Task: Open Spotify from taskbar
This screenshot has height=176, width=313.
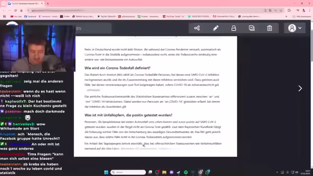Action: click(186, 172)
